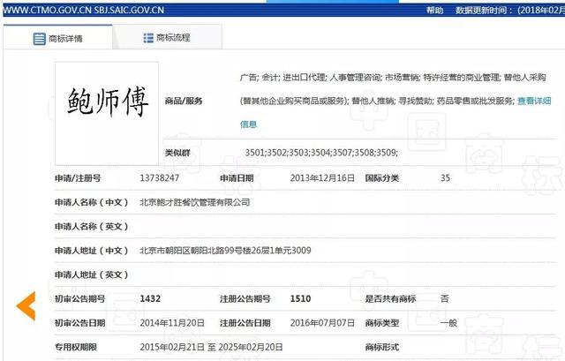
Task: Open the 查看详细 link
Action: [534, 101]
